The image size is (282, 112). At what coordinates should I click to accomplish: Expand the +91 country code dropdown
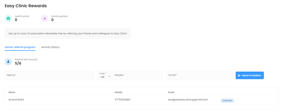point(105,75)
